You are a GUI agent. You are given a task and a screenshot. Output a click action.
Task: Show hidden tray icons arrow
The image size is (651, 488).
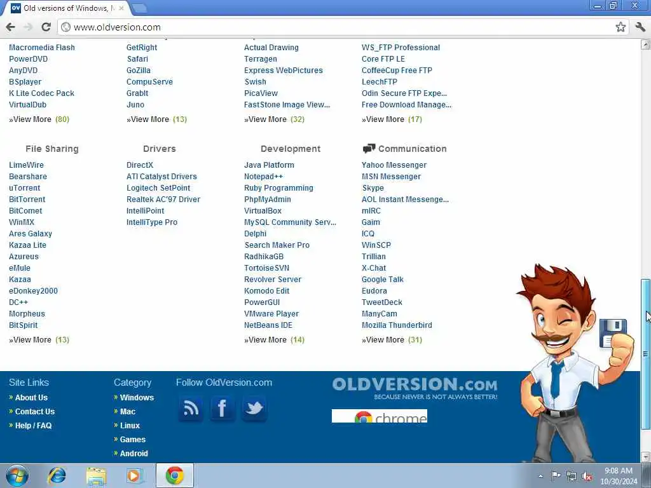pos(540,477)
